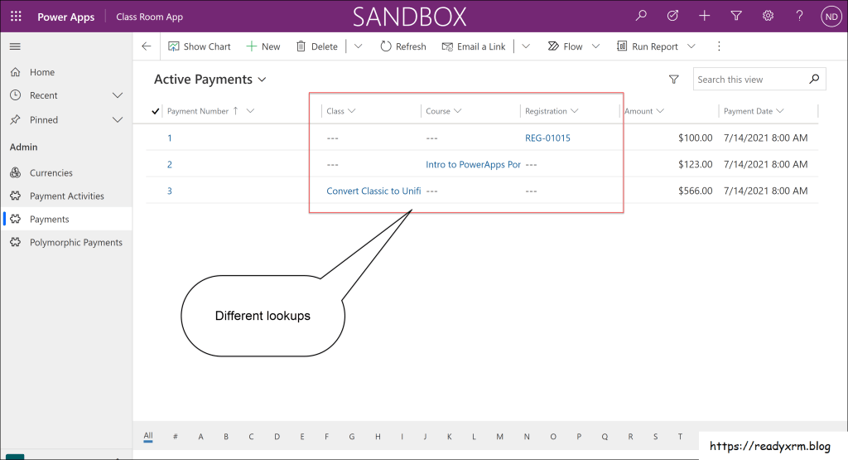
Task: Open the Flow dropdown arrow
Action: click(x=595, y=46)
